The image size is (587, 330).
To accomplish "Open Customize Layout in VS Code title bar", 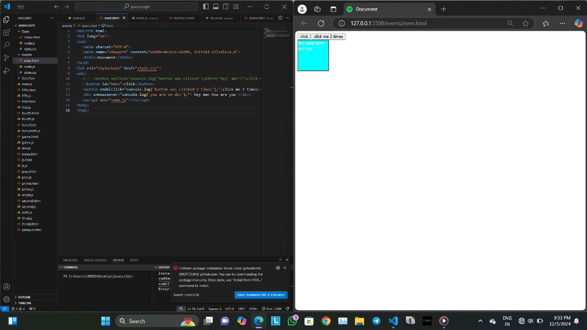I will point(235,7).
